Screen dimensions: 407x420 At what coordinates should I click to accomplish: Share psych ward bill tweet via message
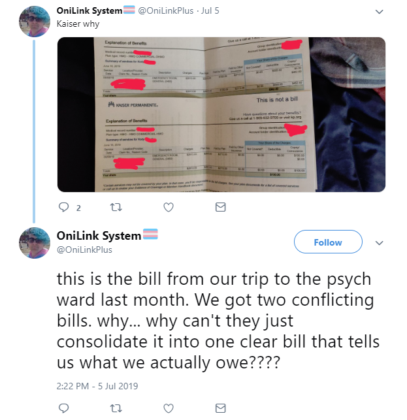pyautogui.click(x=221, y=408)
